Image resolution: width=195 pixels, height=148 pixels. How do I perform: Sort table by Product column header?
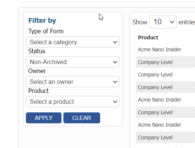coord(148,37)
